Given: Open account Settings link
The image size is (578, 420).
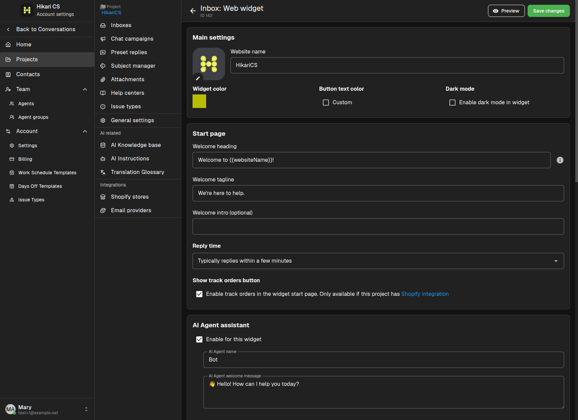Looking at the screenshot, I should tap(47, 146).
